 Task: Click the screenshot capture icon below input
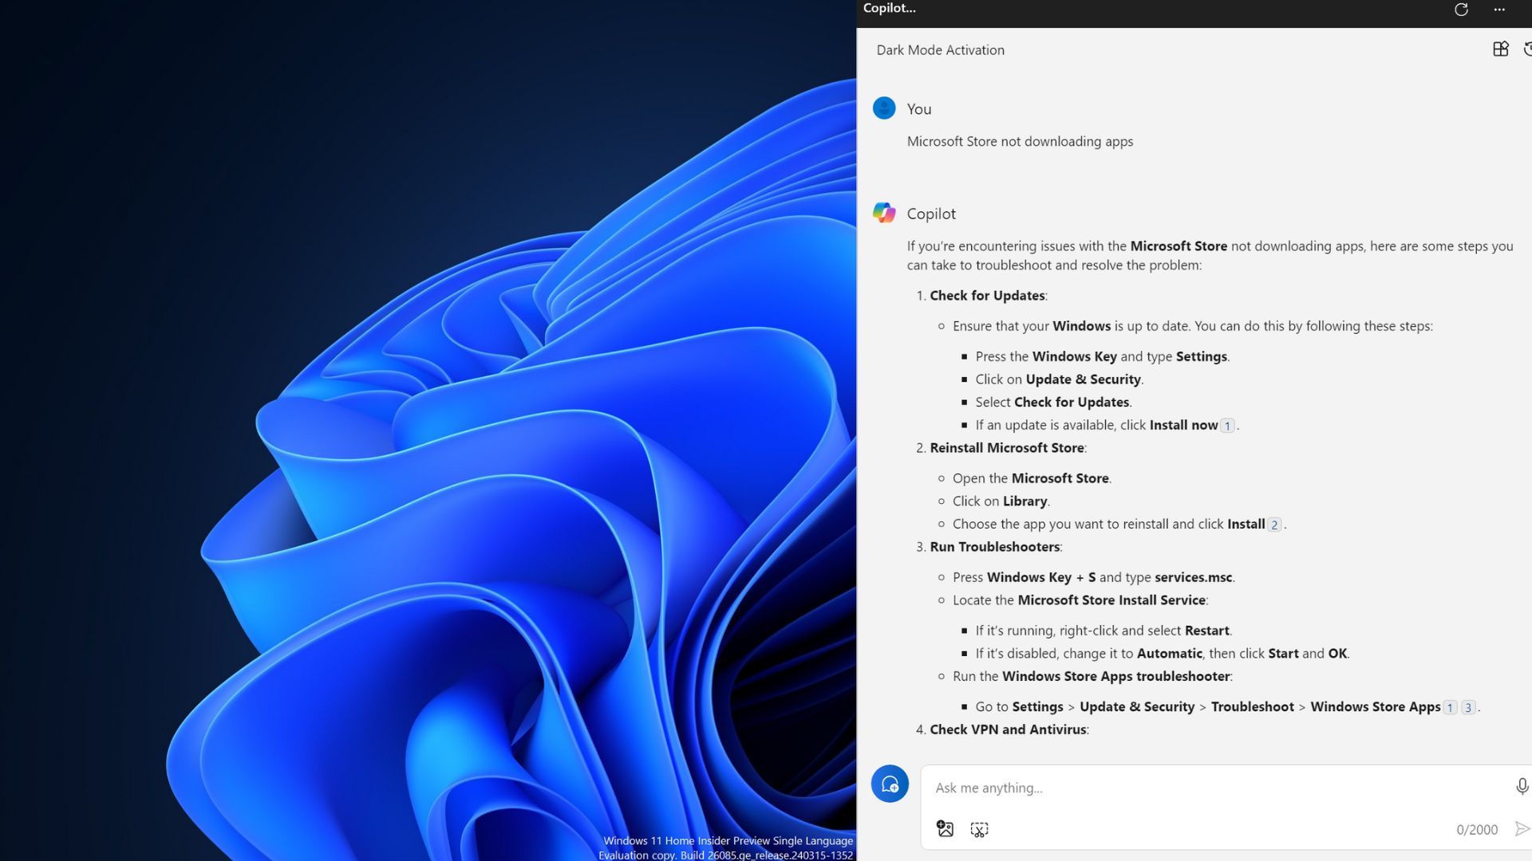(979, 829)
